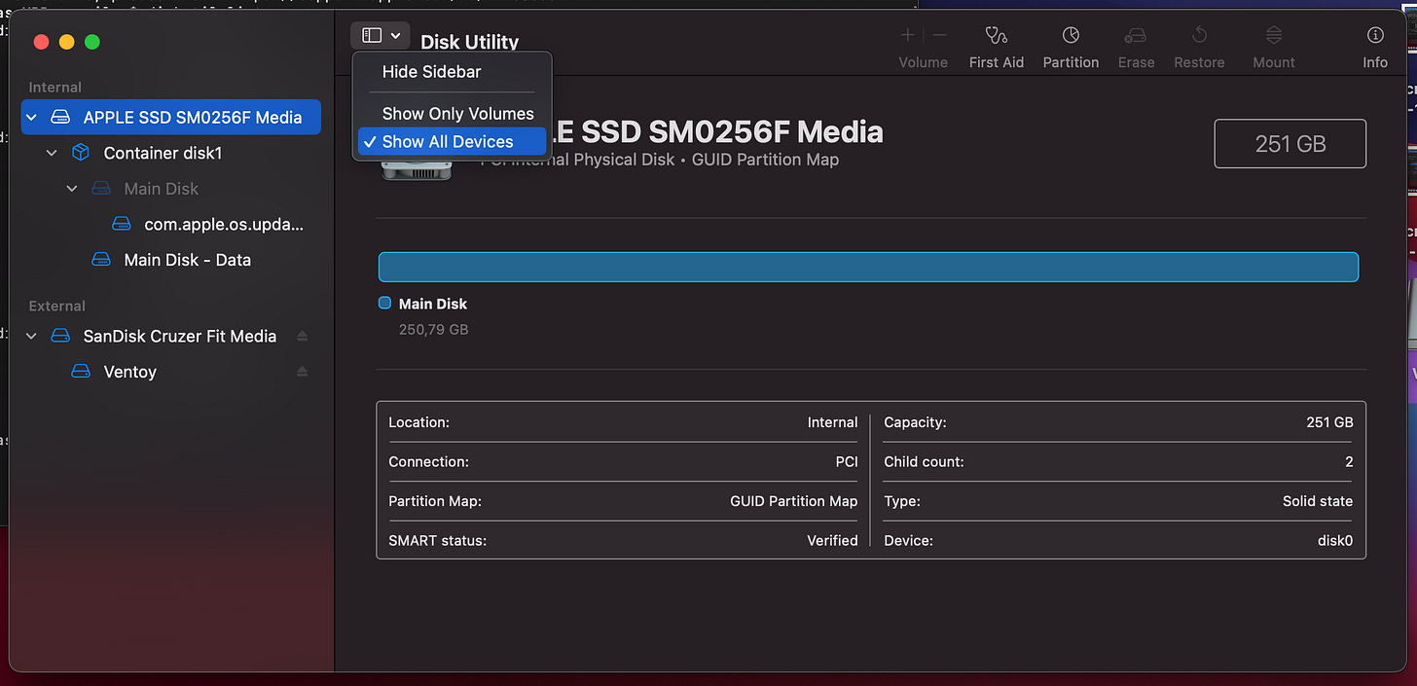Collapse the SanDisk Cruzer Fit Media node

(31, 336)
